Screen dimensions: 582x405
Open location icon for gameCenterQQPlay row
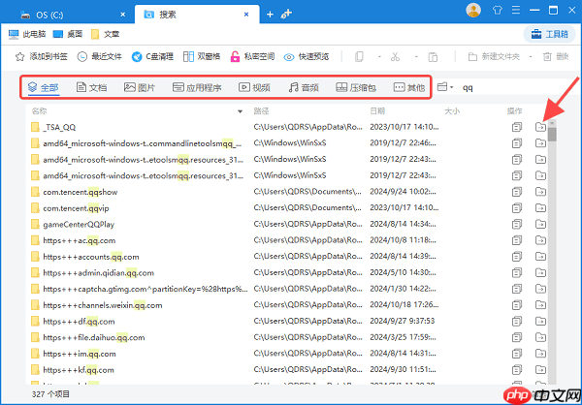coord(541,224)
